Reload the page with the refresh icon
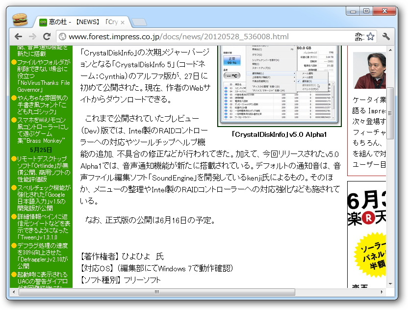This screenshot has height=310, width=408. tap(47, 36)
